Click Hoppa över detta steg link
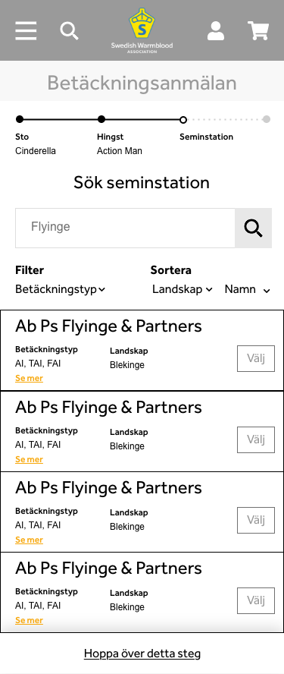This screenshot has width=284, height=674. pyautogui.click(x=142, y=654)
